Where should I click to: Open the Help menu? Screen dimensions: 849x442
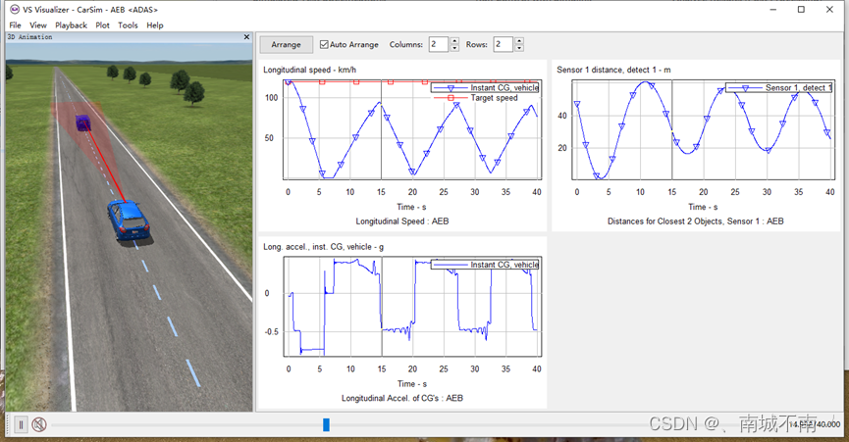click(155, 25)
